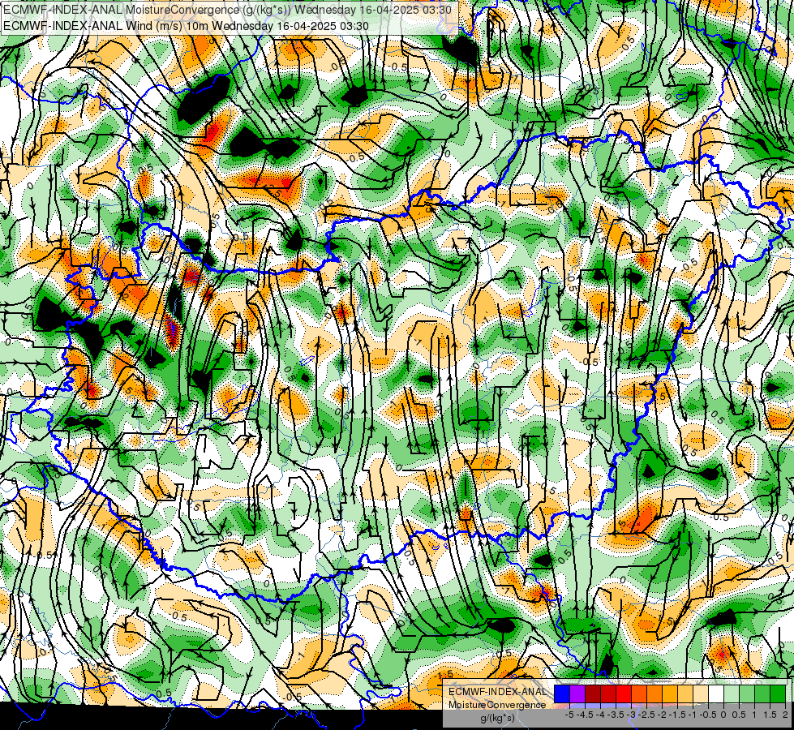
Task: Select the -3.5 legend tick value
Action: pyautogui.click(x=616, y=715)
